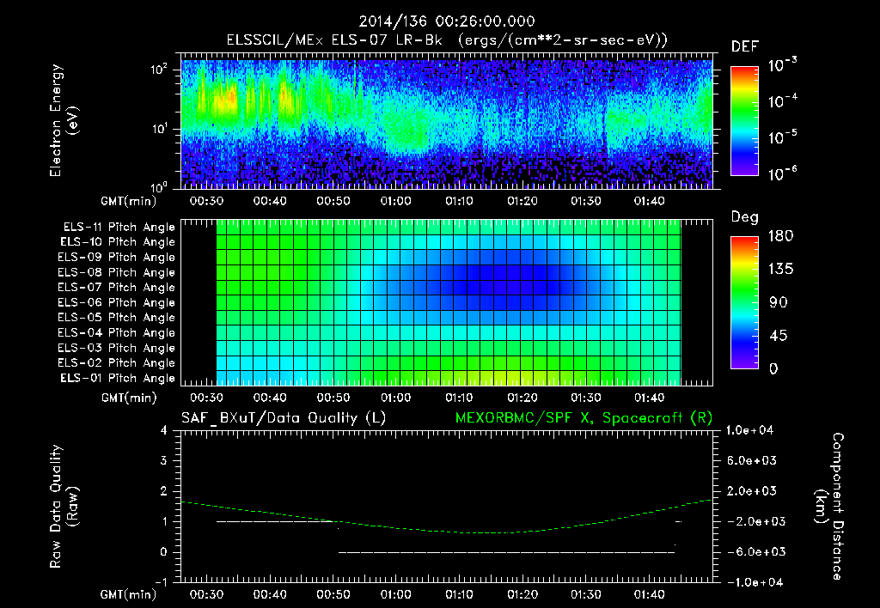Click the ELS-08 Pitch Angle row label
This screenshot has width=880, height=608.
point(117,272)
